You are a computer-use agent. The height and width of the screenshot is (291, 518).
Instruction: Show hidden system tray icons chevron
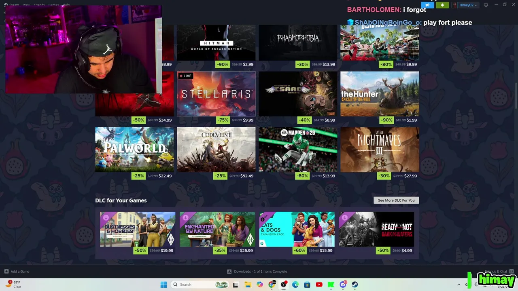[x=459, y=285]
